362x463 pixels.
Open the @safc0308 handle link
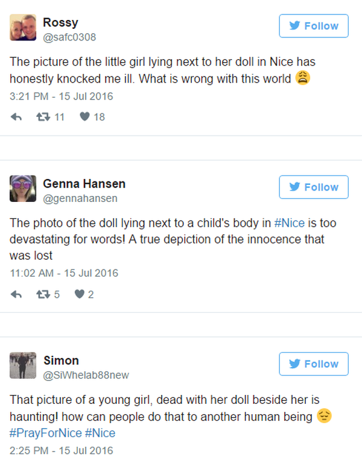(x=69, y=37)
